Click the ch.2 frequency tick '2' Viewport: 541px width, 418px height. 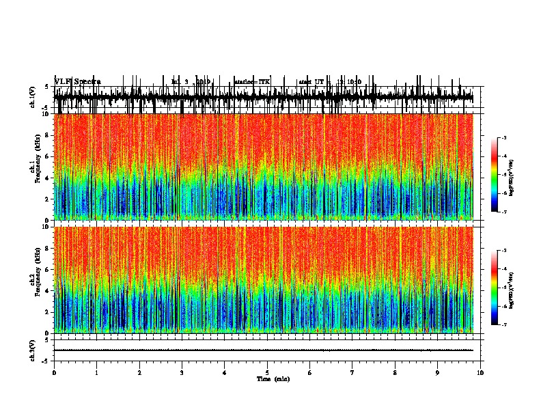(47, 312)
